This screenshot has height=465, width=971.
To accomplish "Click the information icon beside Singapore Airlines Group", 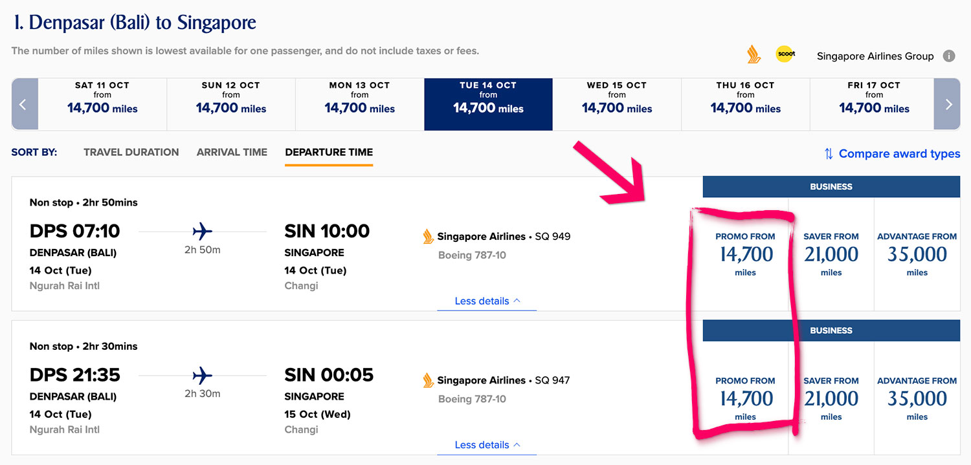I will coord(949,56).
